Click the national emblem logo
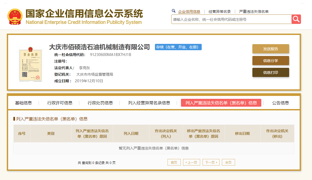312x180 pixels. pos(15,17)
